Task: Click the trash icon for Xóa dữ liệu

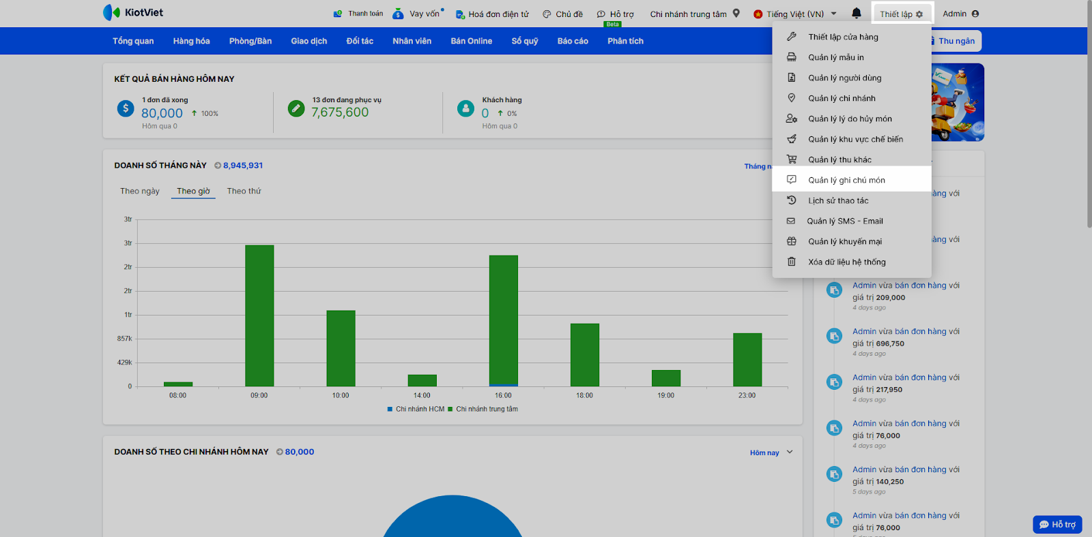Action: pos(792,262)
